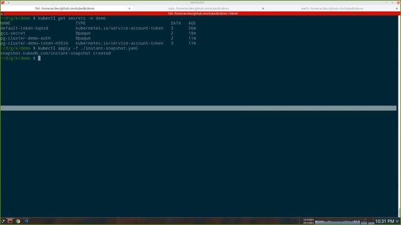The image size is (401, 225).
Task: Close the sudo terminal tab
Action: 263,9
